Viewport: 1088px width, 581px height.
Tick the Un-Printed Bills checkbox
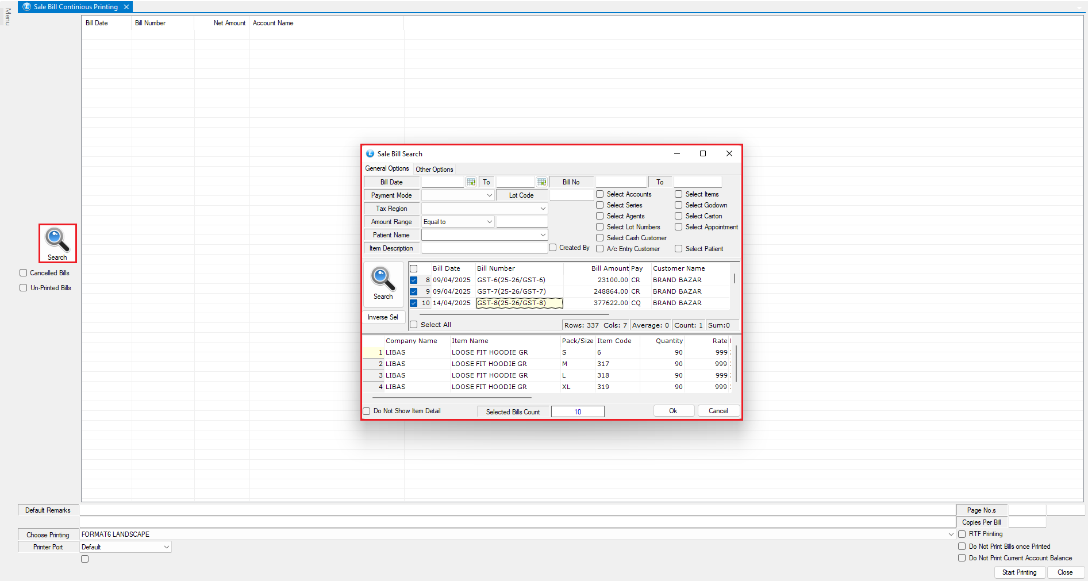point(24,288)
